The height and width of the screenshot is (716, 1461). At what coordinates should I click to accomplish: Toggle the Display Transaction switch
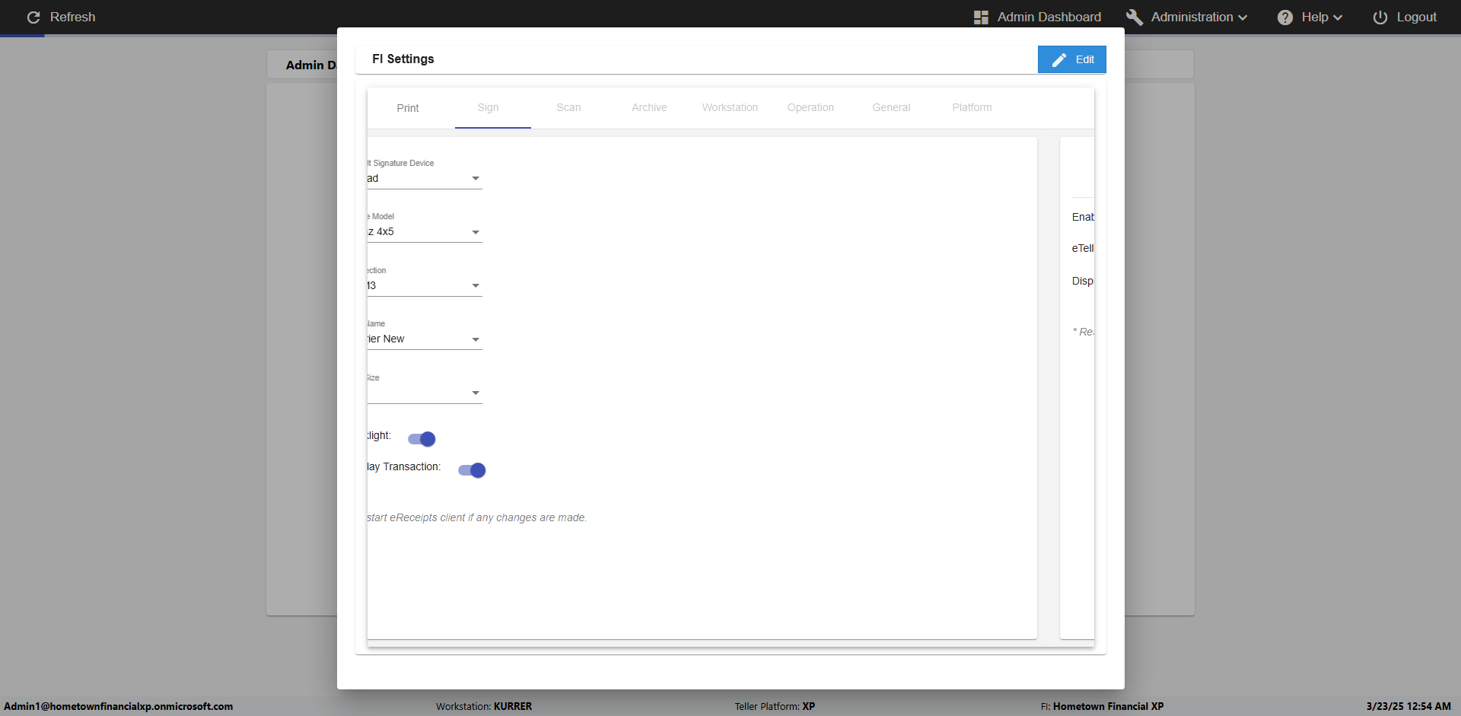472,470
